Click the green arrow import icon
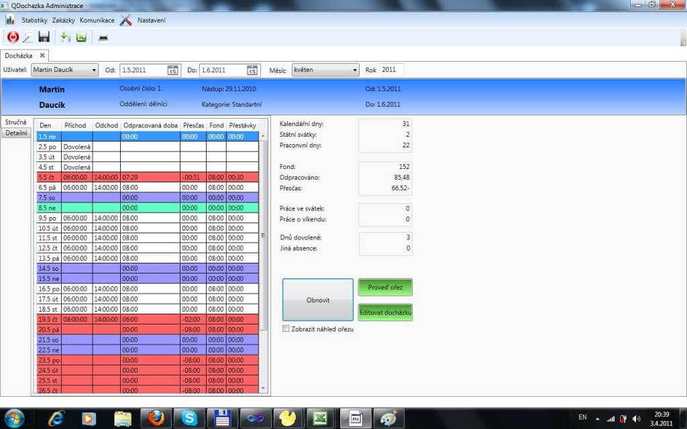 point(66,38)
